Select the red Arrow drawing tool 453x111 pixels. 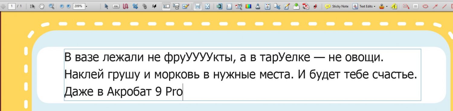click(435, 6)
